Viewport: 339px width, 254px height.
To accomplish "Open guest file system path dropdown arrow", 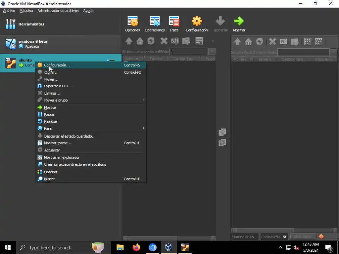I will (x=334, y=52).
